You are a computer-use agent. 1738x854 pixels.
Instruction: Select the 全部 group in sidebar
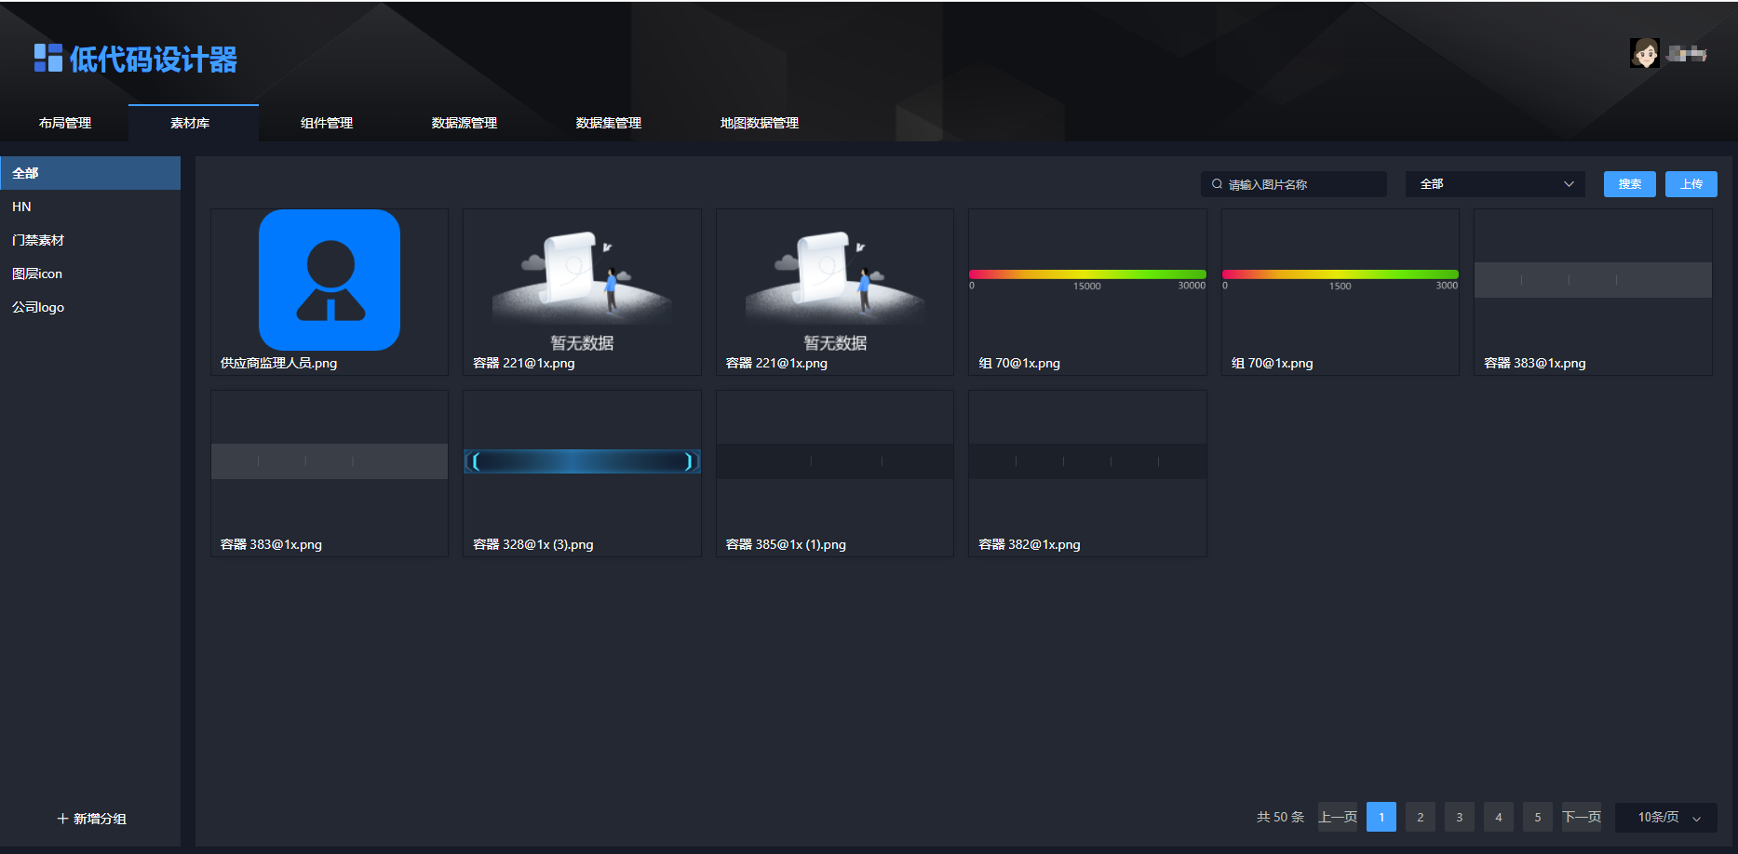pyautogui.click(x=90, y=173)
